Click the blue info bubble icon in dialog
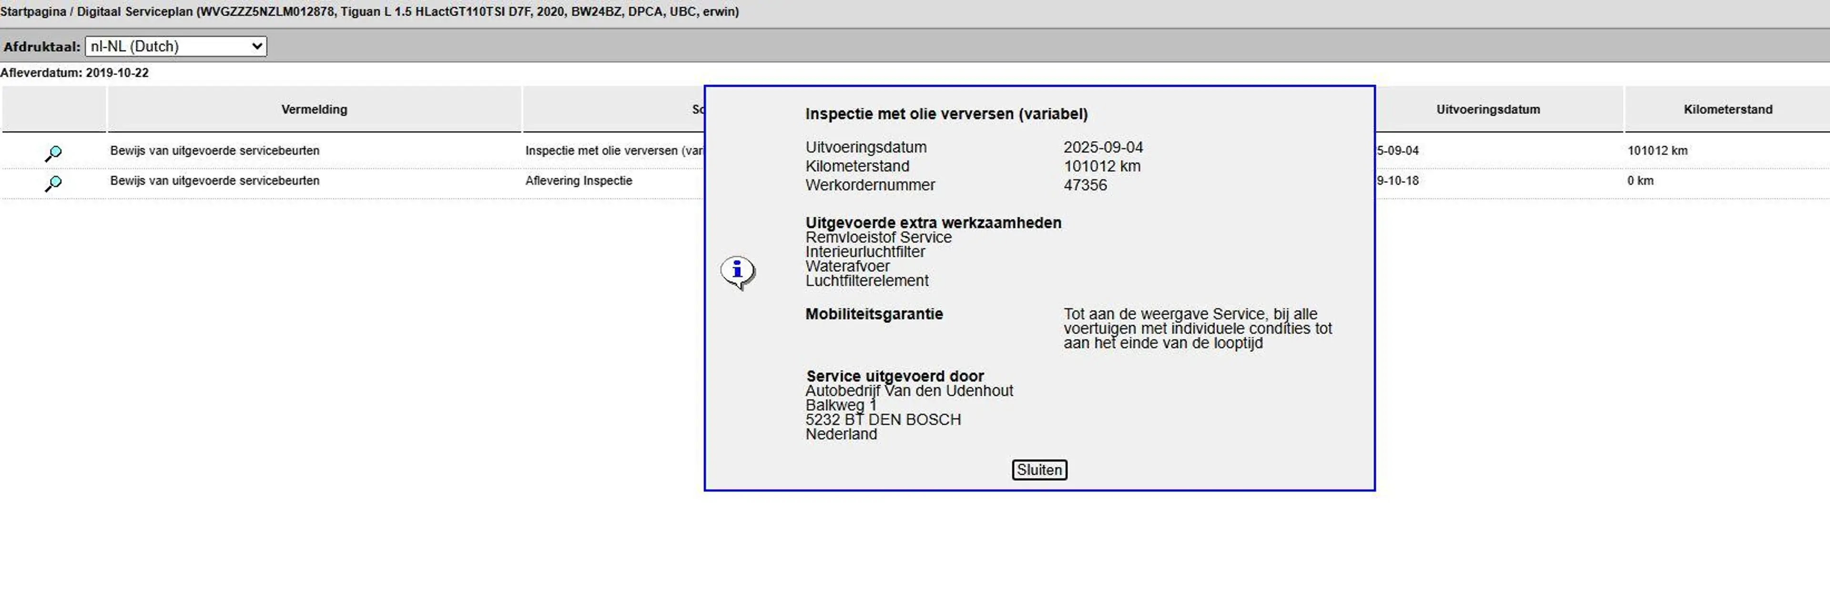This screenshot has width=1830, height=597. click(x=737, y=273)
